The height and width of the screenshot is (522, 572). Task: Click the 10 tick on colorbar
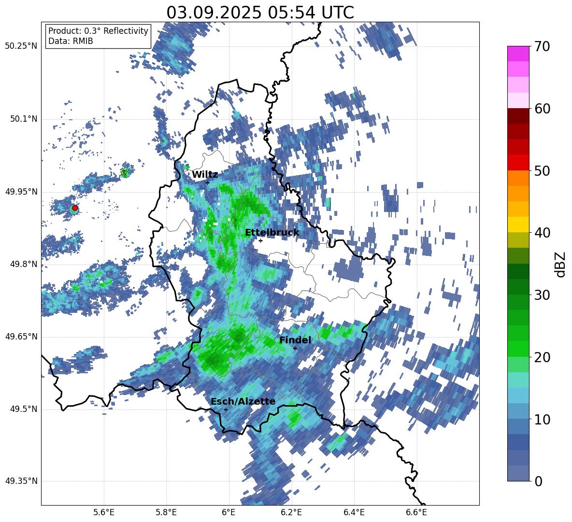pyautogui.click(x=542, y=419)
